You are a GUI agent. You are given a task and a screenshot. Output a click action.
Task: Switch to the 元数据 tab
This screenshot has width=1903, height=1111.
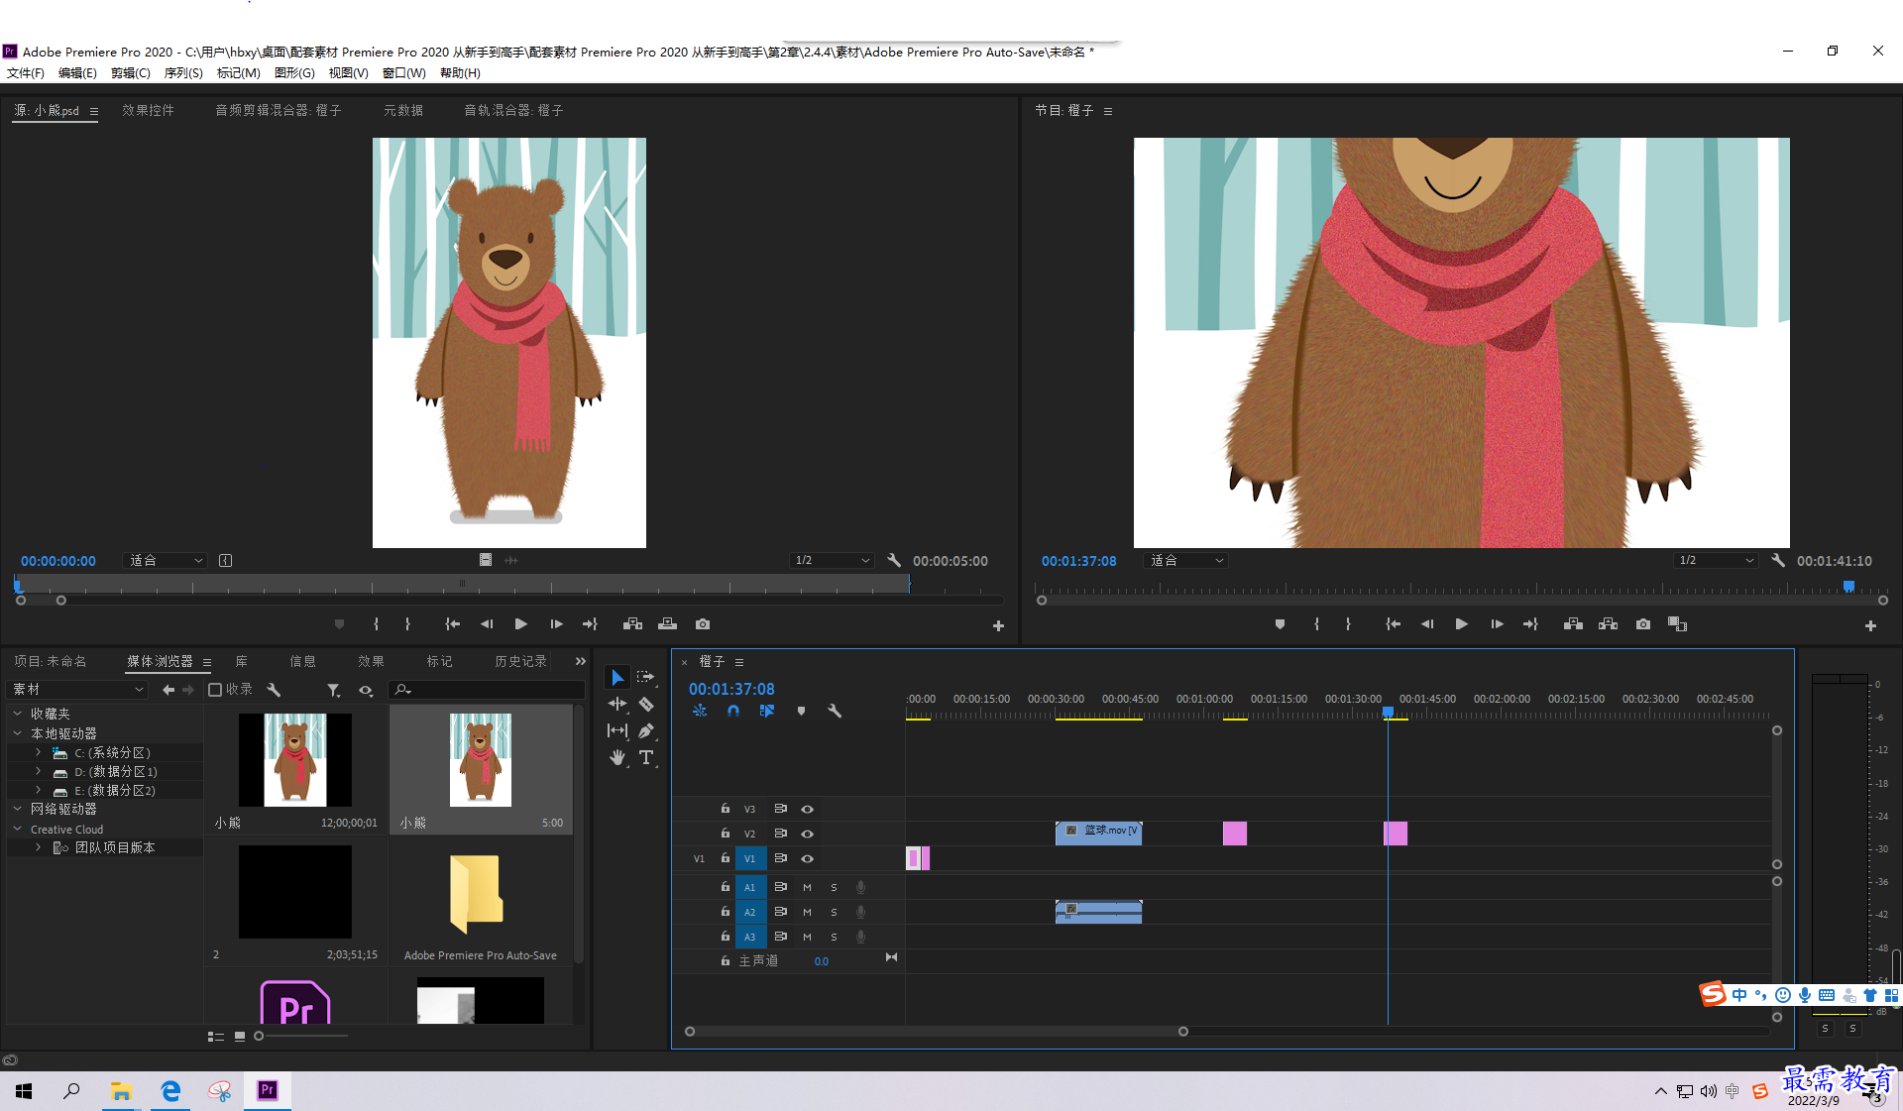click(x=403, y=110)
